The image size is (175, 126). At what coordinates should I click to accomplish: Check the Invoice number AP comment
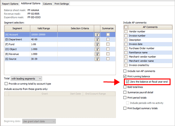tap(126, 36)
